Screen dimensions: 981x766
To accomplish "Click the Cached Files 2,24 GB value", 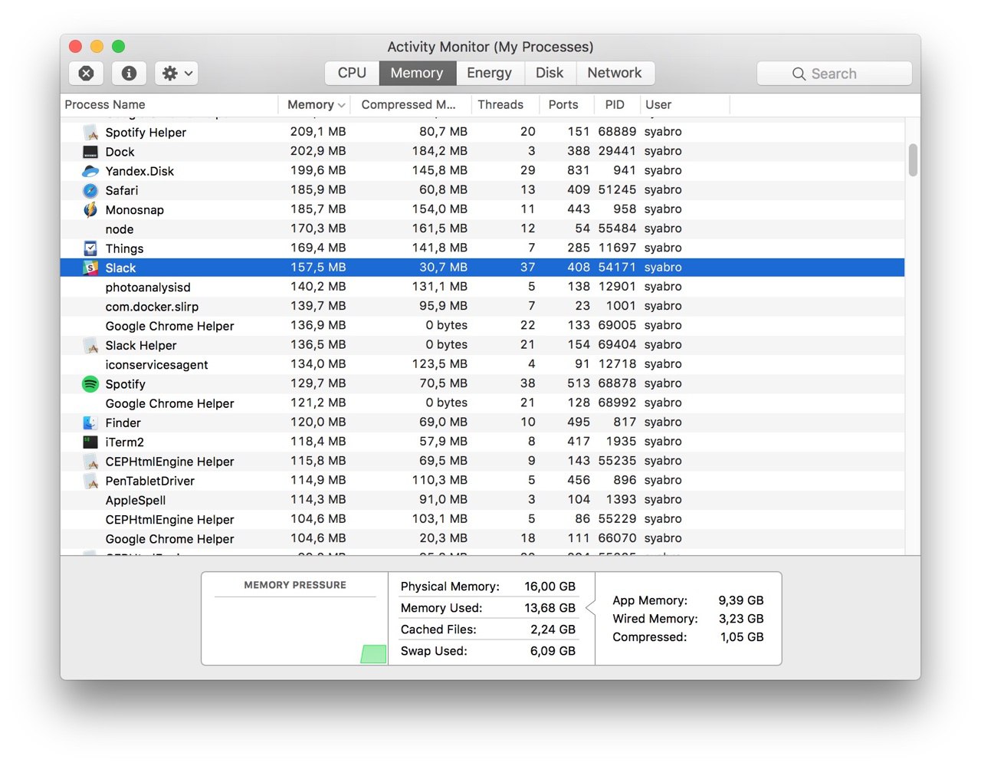I will click(553, 630).
